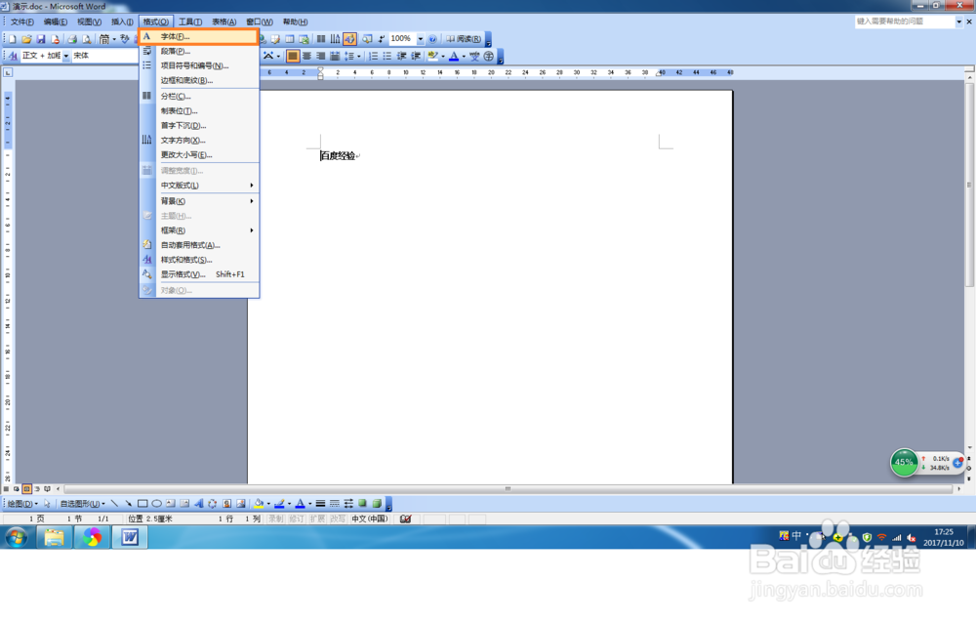Choose 文字方向(X)... menu entry
Image resolution: width=976 pixels, height=623 pixels.
coord(198,141)
